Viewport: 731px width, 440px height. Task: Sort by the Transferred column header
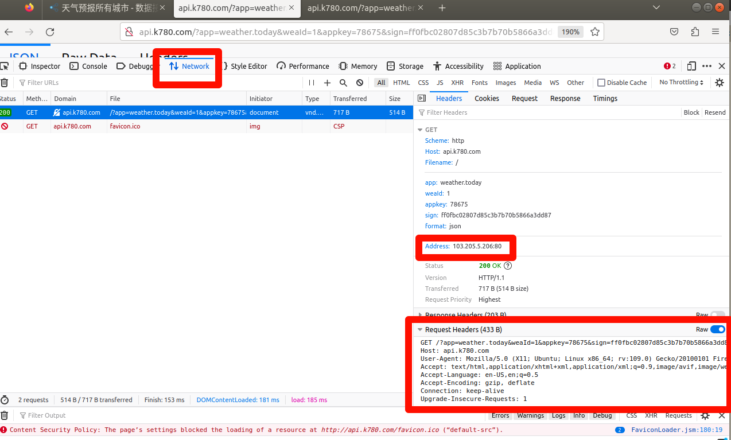pos(357,99)
